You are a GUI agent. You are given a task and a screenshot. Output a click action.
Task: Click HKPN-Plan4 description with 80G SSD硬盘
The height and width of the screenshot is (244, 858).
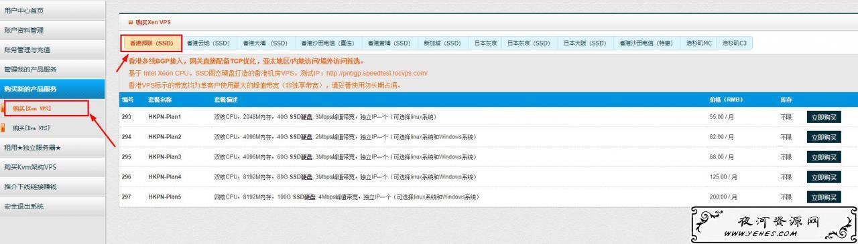pos(345,177)
